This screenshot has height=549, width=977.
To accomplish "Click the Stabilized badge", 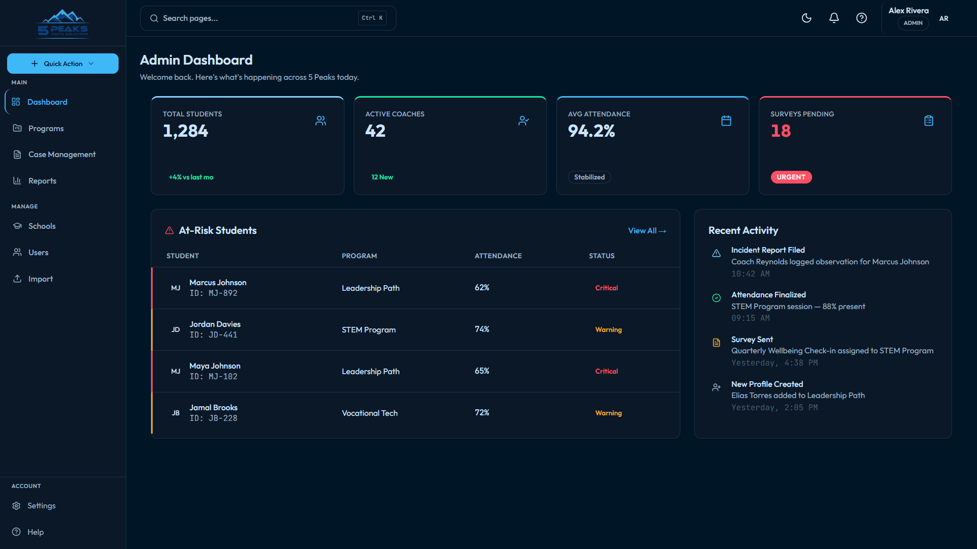I will 589,177.
